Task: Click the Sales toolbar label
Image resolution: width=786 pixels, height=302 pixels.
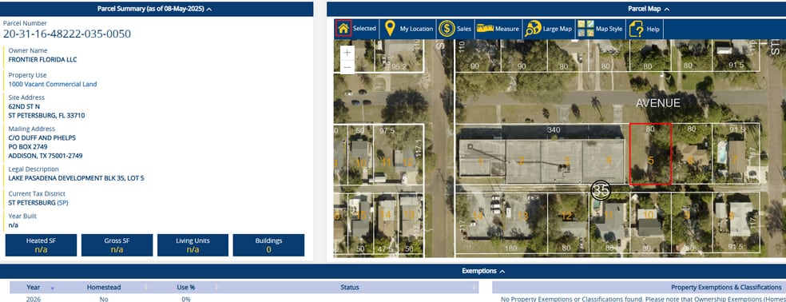Action: coord(464,29)
